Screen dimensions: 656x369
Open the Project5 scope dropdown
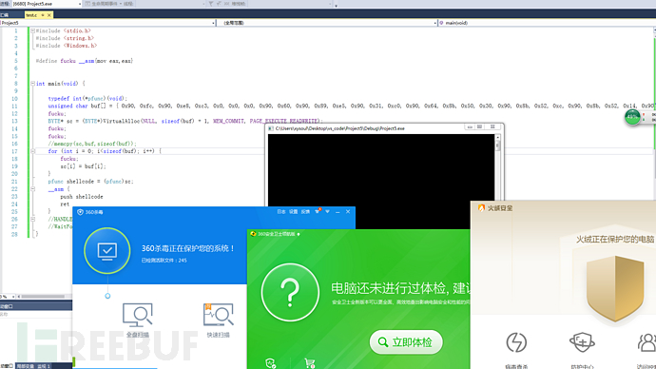[x=213, y=23]
